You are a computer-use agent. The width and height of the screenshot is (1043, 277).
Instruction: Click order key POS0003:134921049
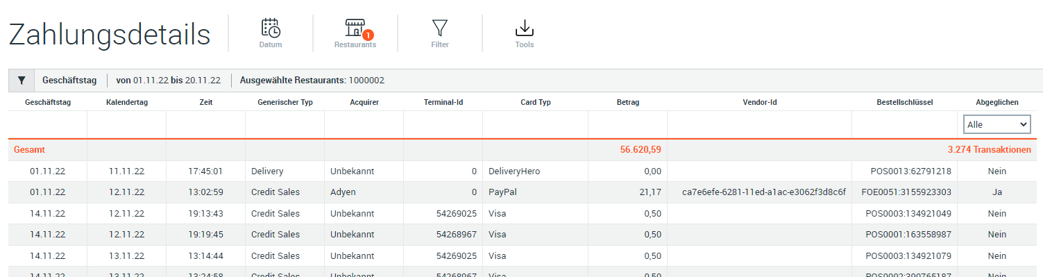coord(908,214)
